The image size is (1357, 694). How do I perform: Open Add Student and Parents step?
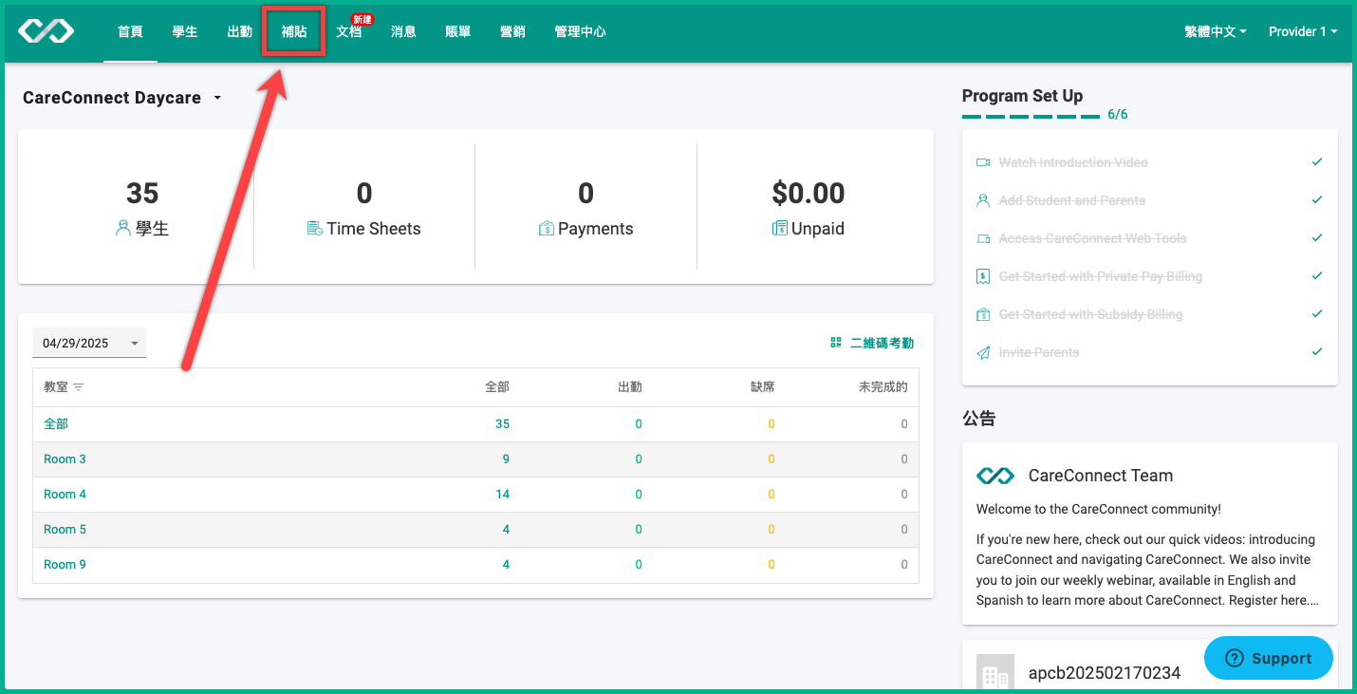[x=1072, y=200]
